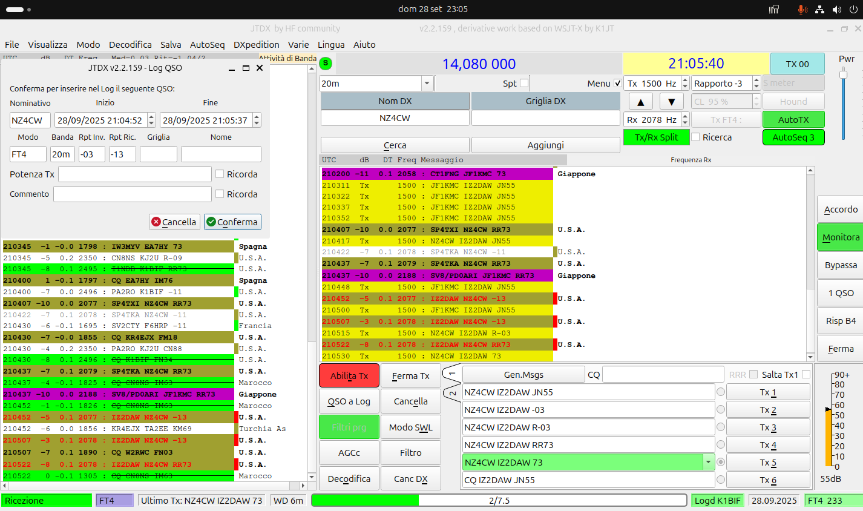The width and height of the screenshot is (863, 511).
Task: Expand the NZ4CW IZ2DAW 73 message dropdown
Action: click(x=708, y=462)
